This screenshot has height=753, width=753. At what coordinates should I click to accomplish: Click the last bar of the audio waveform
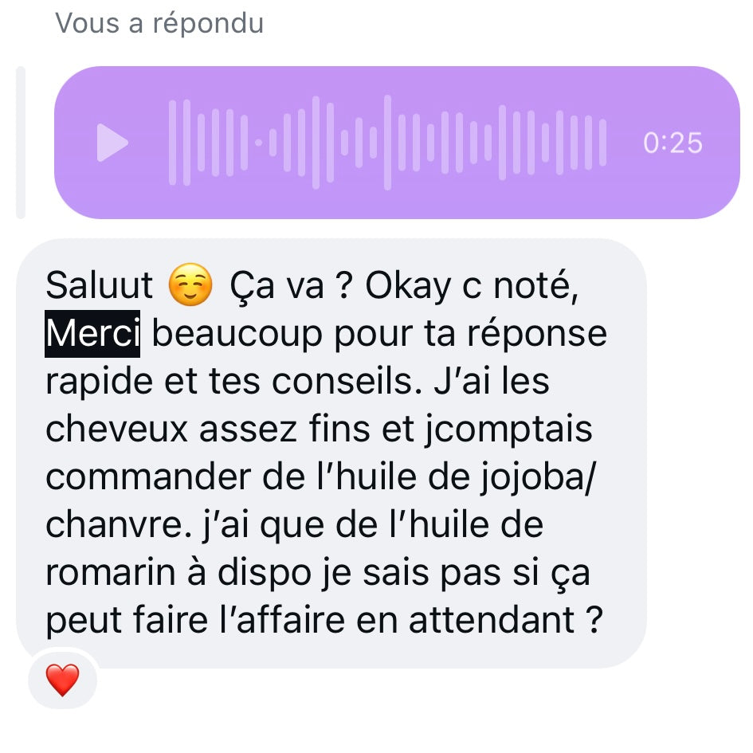click(x=602, y=143)
